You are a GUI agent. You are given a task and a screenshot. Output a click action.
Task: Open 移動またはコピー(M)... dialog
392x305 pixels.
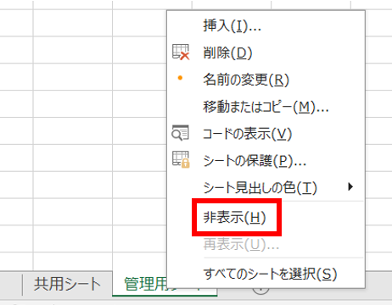266,107
